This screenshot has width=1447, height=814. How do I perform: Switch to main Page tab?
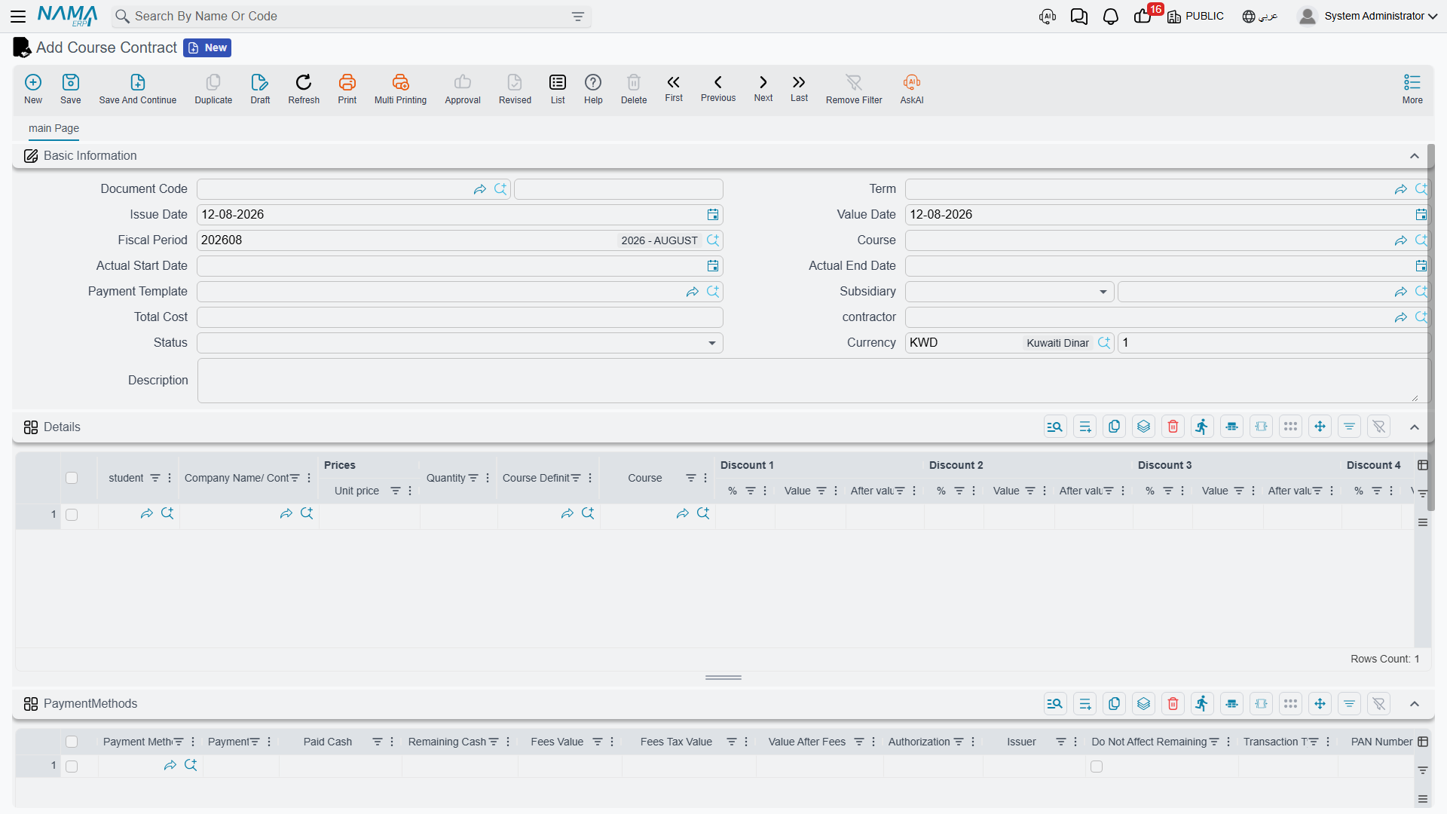(54, 128)
